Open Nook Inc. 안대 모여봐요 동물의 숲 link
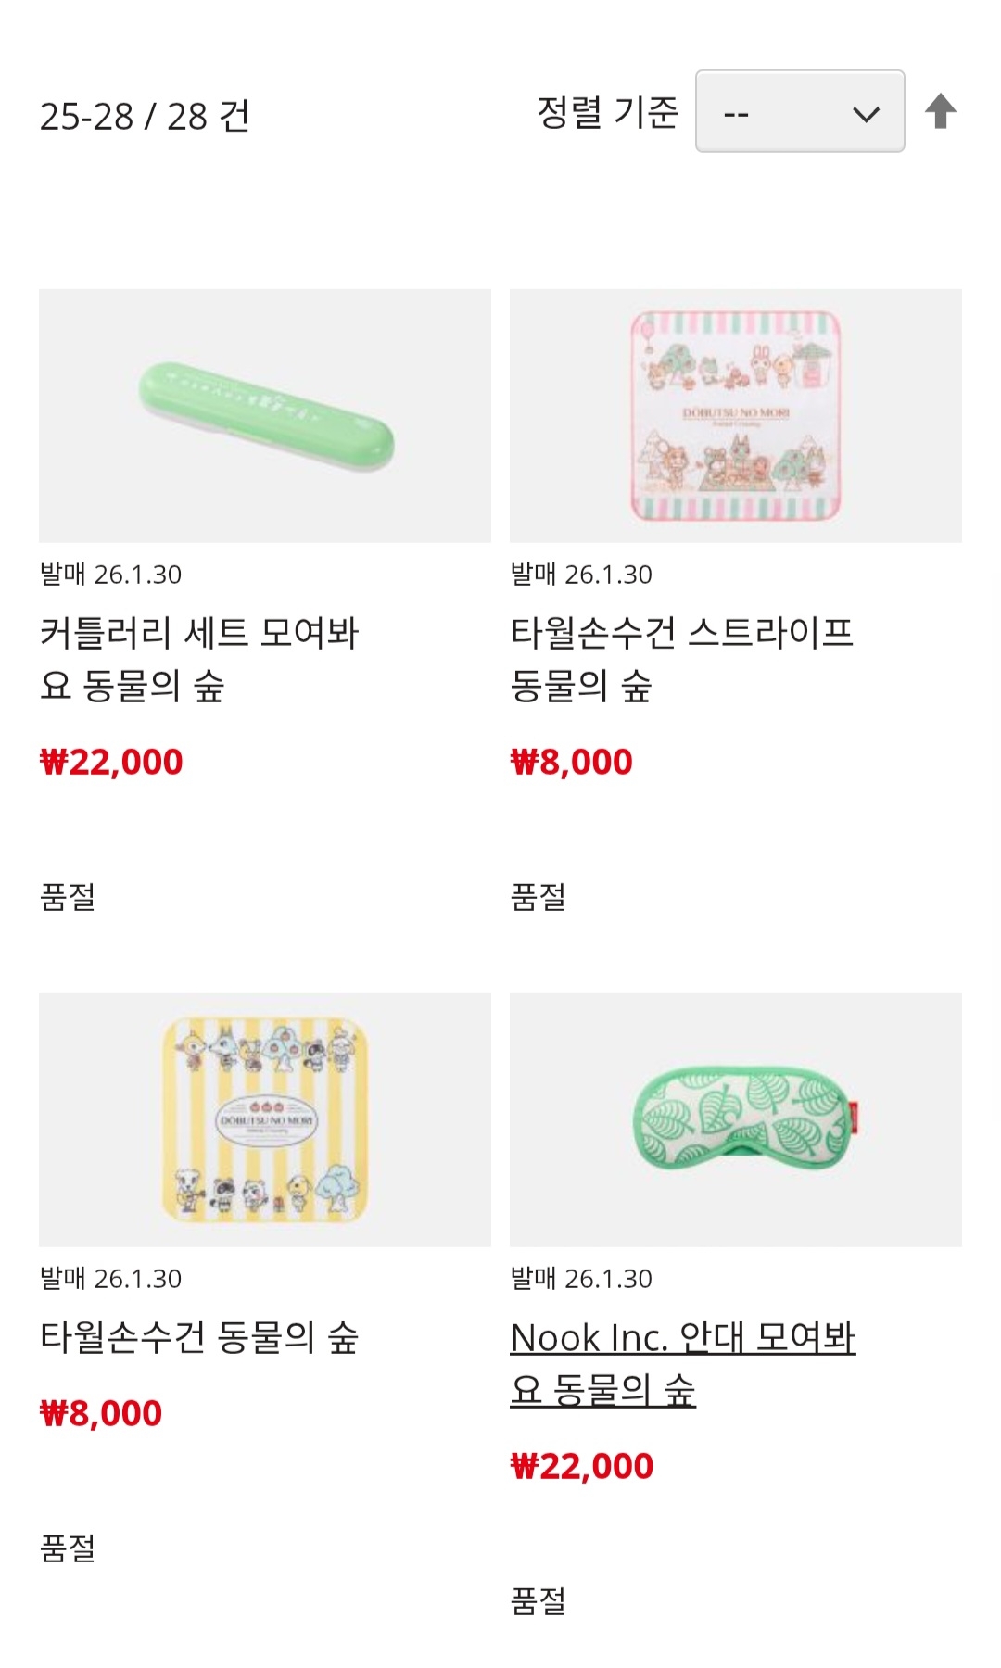The image size is (1001, 1668). (x=682, y=1363)
